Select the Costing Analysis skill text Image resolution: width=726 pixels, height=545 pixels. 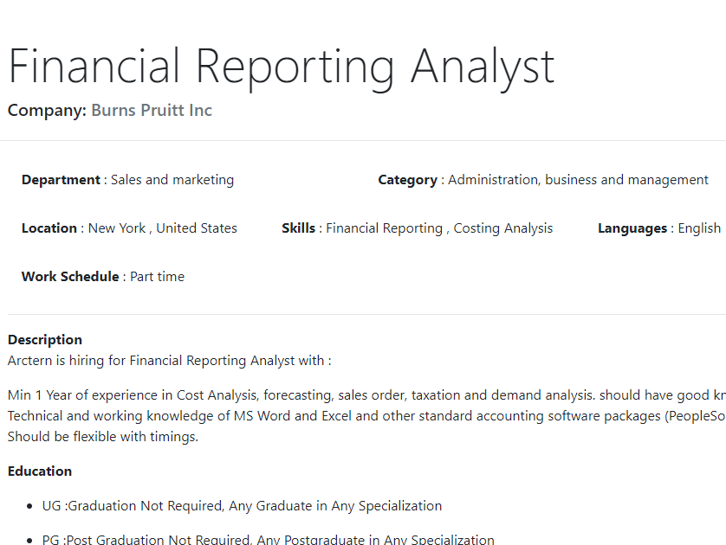click(x=502, y=228)
